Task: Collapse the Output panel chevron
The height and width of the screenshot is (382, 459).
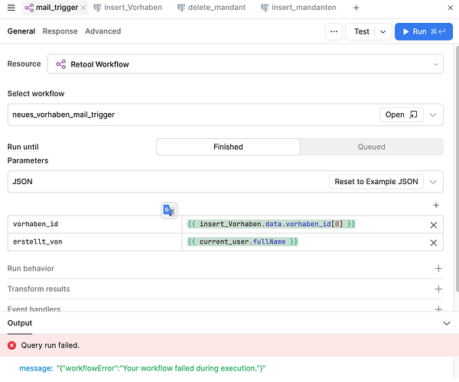Action: pos(447,323)
